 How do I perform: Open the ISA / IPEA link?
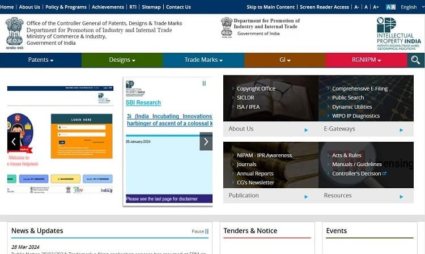pos(248,107)
